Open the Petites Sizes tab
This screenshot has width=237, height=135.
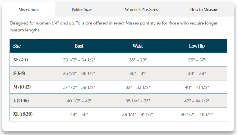82,10
